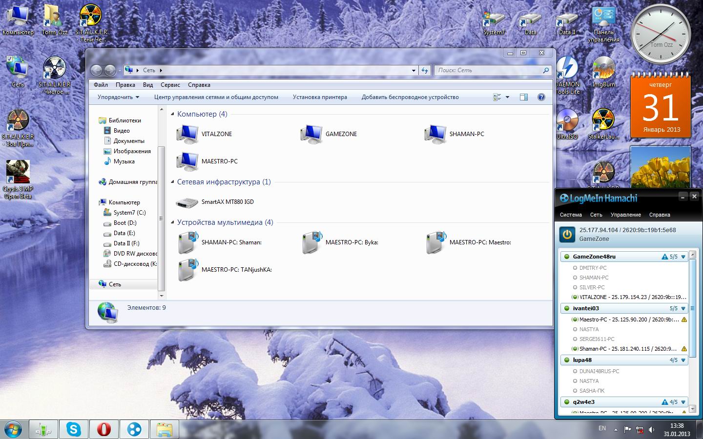This screenshot has width=703, height=439.
Task: Open address bar history dropdown arrow
Action: tap(414, 70)
